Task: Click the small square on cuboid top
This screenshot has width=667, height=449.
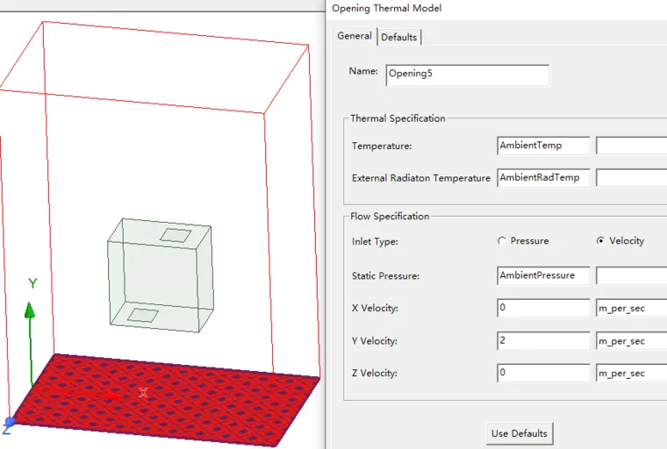Action: (174, 234)
